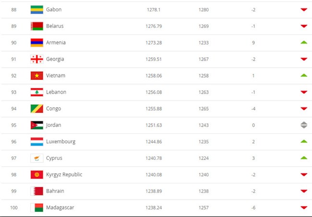Screen dimensions: 312x217
Task: Open the Luxembourg team link
Action: pos(60,142)
